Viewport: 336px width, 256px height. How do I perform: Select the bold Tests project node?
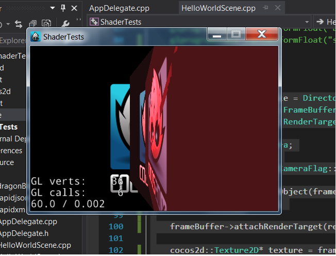(x=9, y=127)
